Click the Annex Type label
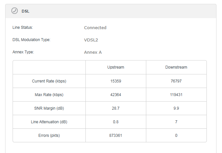The height and width of the screenshot is (153, 222). coord(23,52)
